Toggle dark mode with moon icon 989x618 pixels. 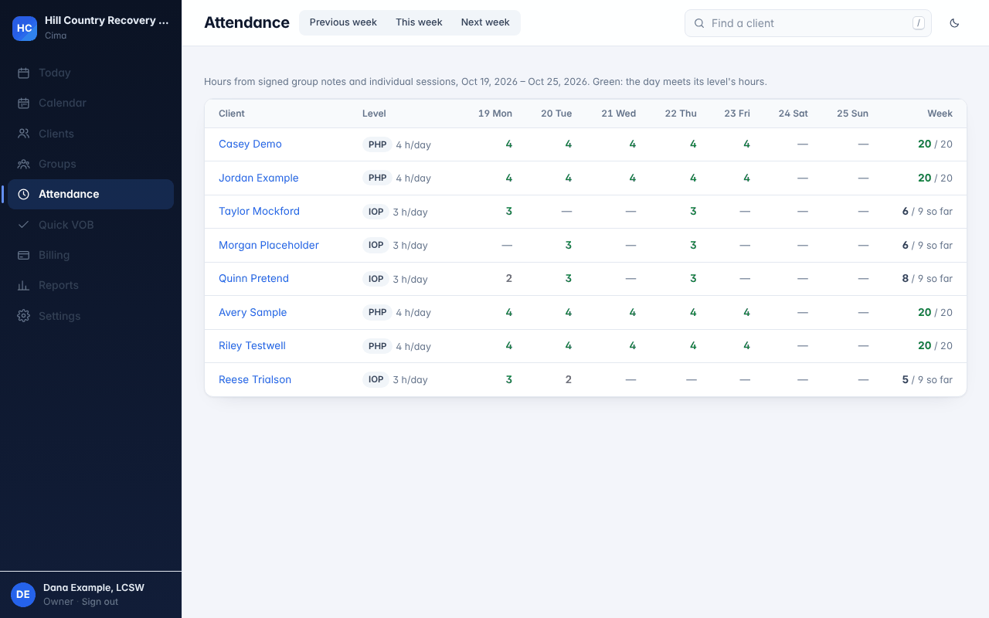tap(954, 23)
